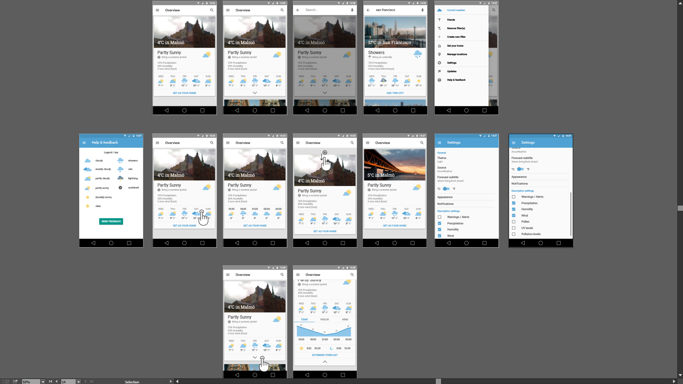The image size is (683, 384).
Task: Click the refresh icon above the Malmö weather card
Action: (325, 152)
